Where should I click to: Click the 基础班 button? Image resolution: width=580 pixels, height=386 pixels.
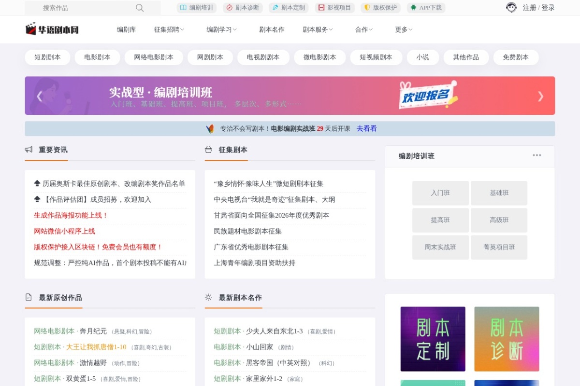(x=499, y=193)
